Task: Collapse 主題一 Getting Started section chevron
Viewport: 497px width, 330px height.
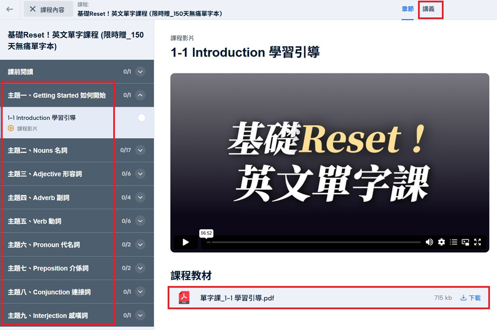Action: click(141, 95)
